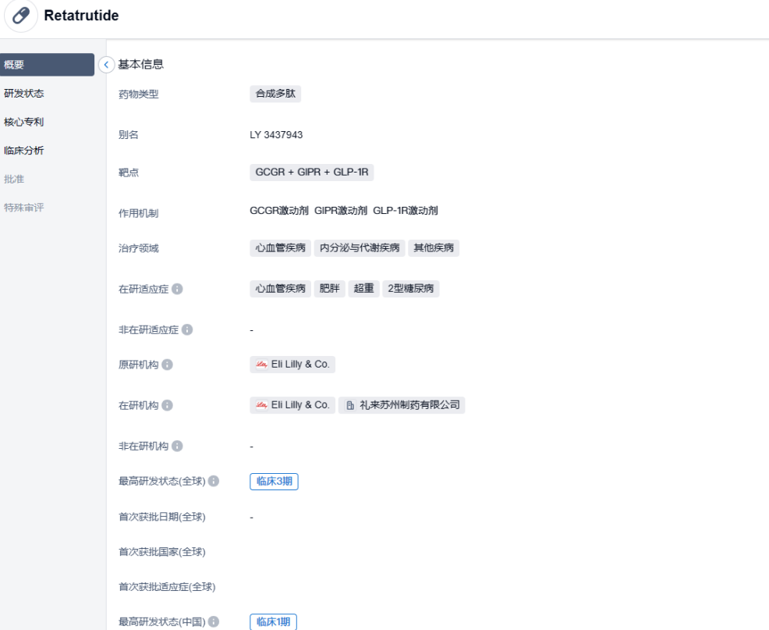Open the 研发状态 sidebar section
The height and width of the screenshot is (630, 769).
click(24, 94)
